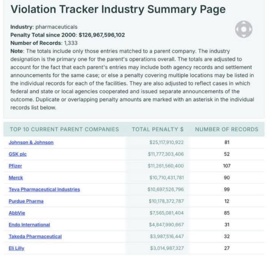This screenshot has height=259, width=269.
Task: Click the Total Penalty $ column header
Action: point(158,129)
